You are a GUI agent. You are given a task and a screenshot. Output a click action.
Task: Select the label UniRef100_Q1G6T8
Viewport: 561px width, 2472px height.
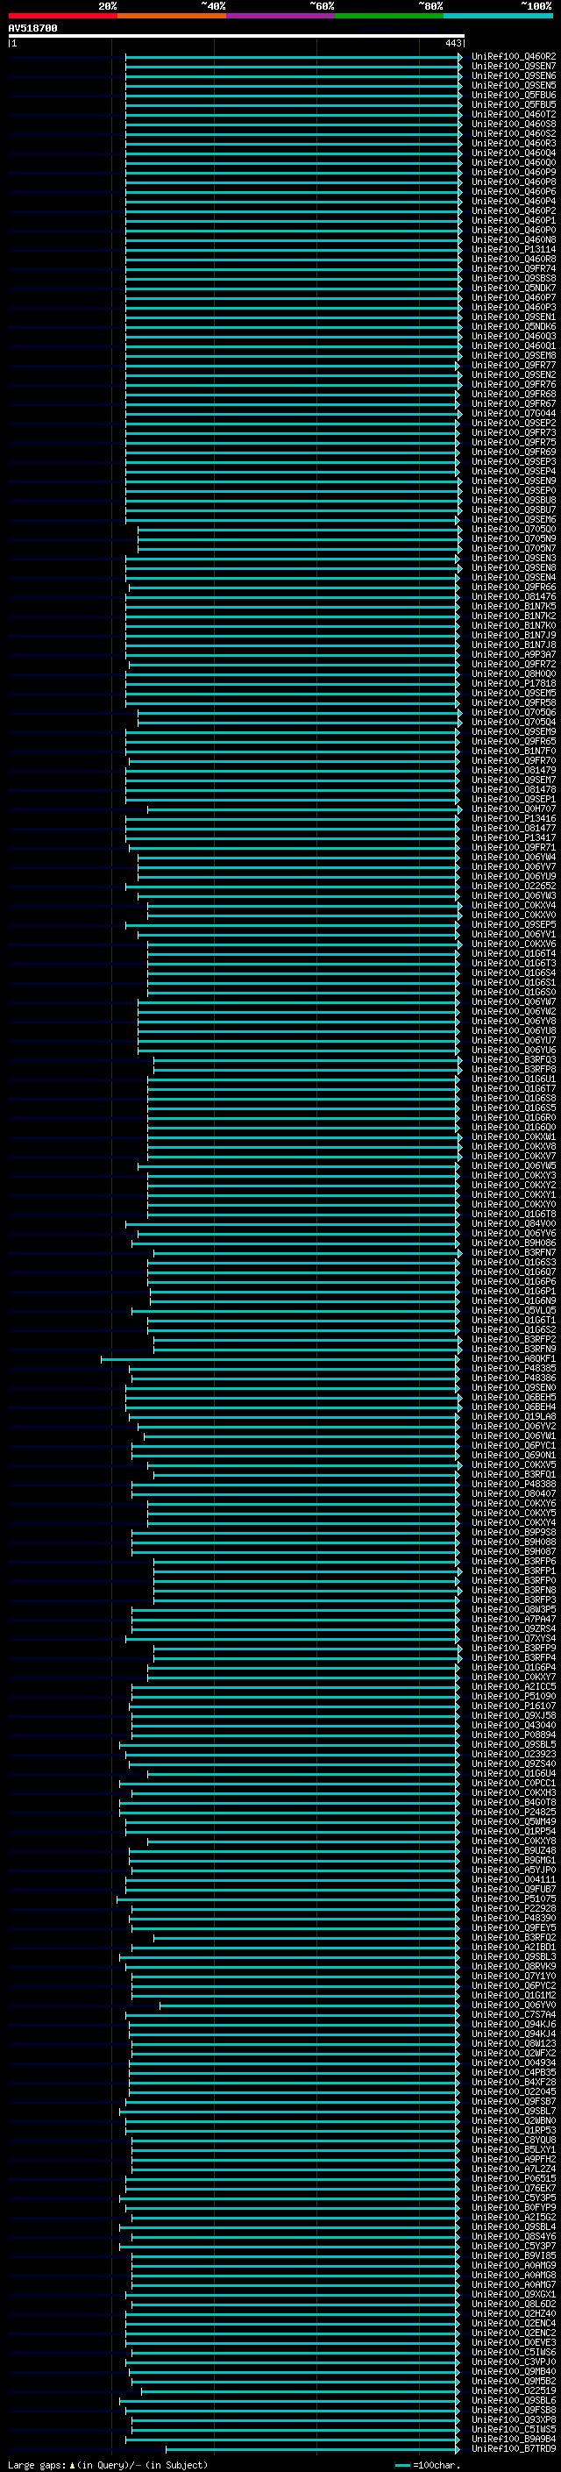(513, 1214)
